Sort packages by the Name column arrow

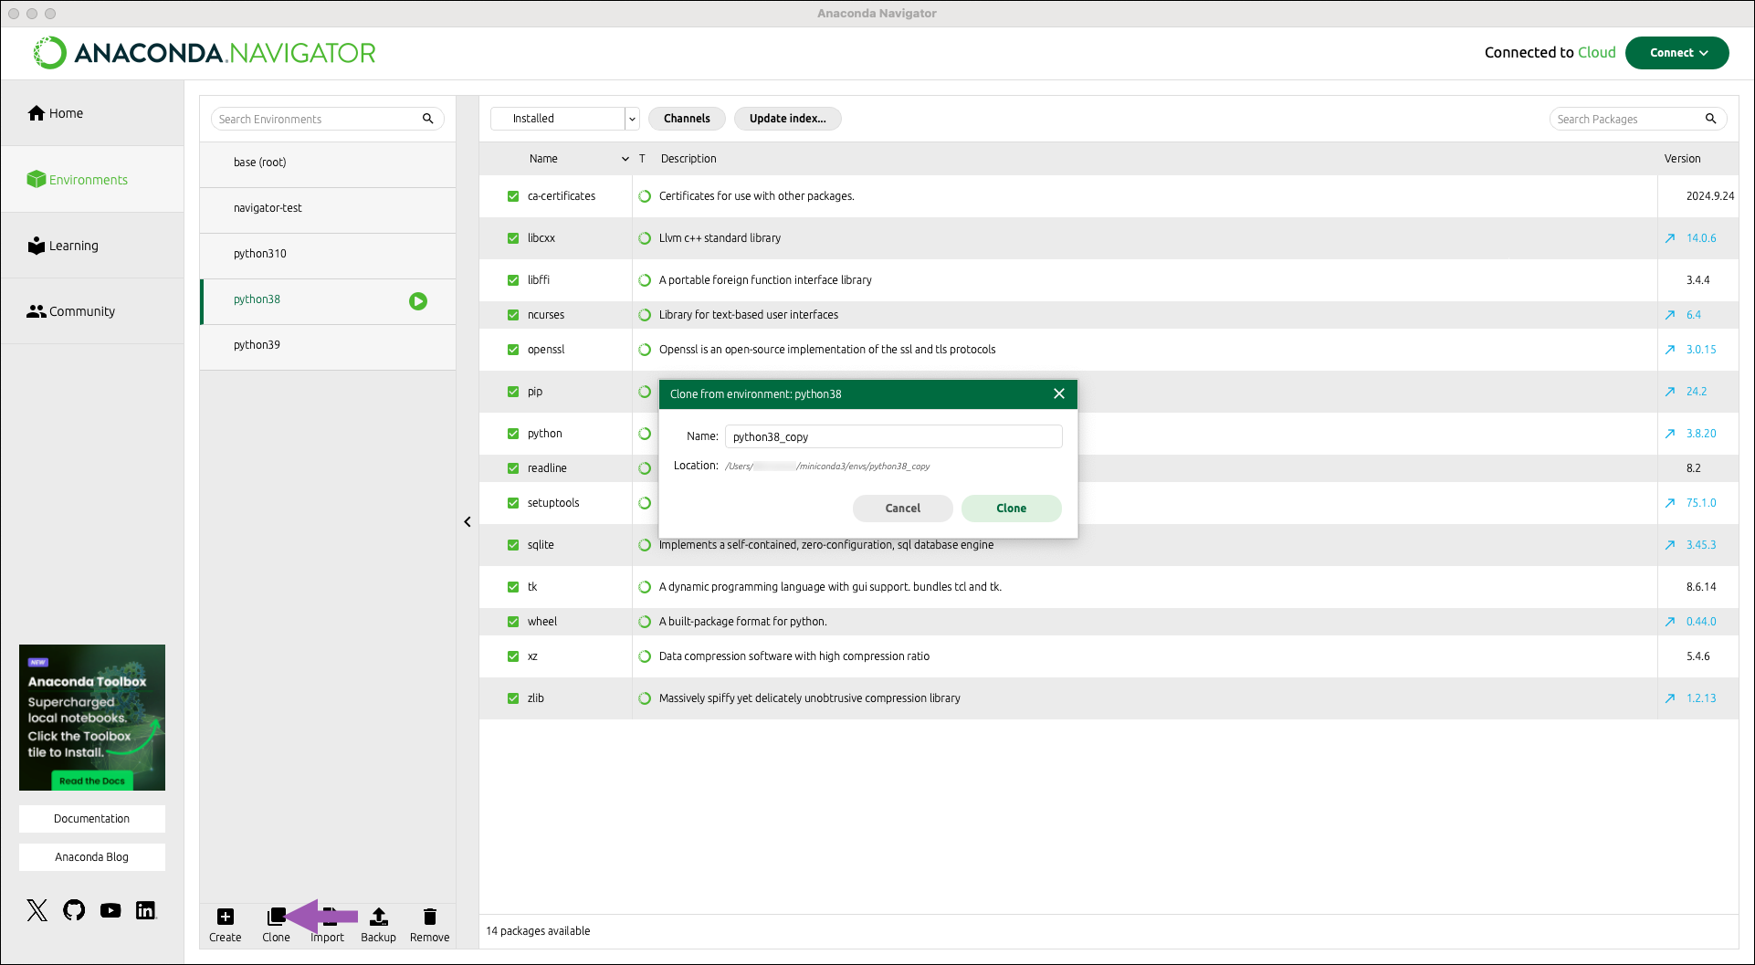click(625, 159)
